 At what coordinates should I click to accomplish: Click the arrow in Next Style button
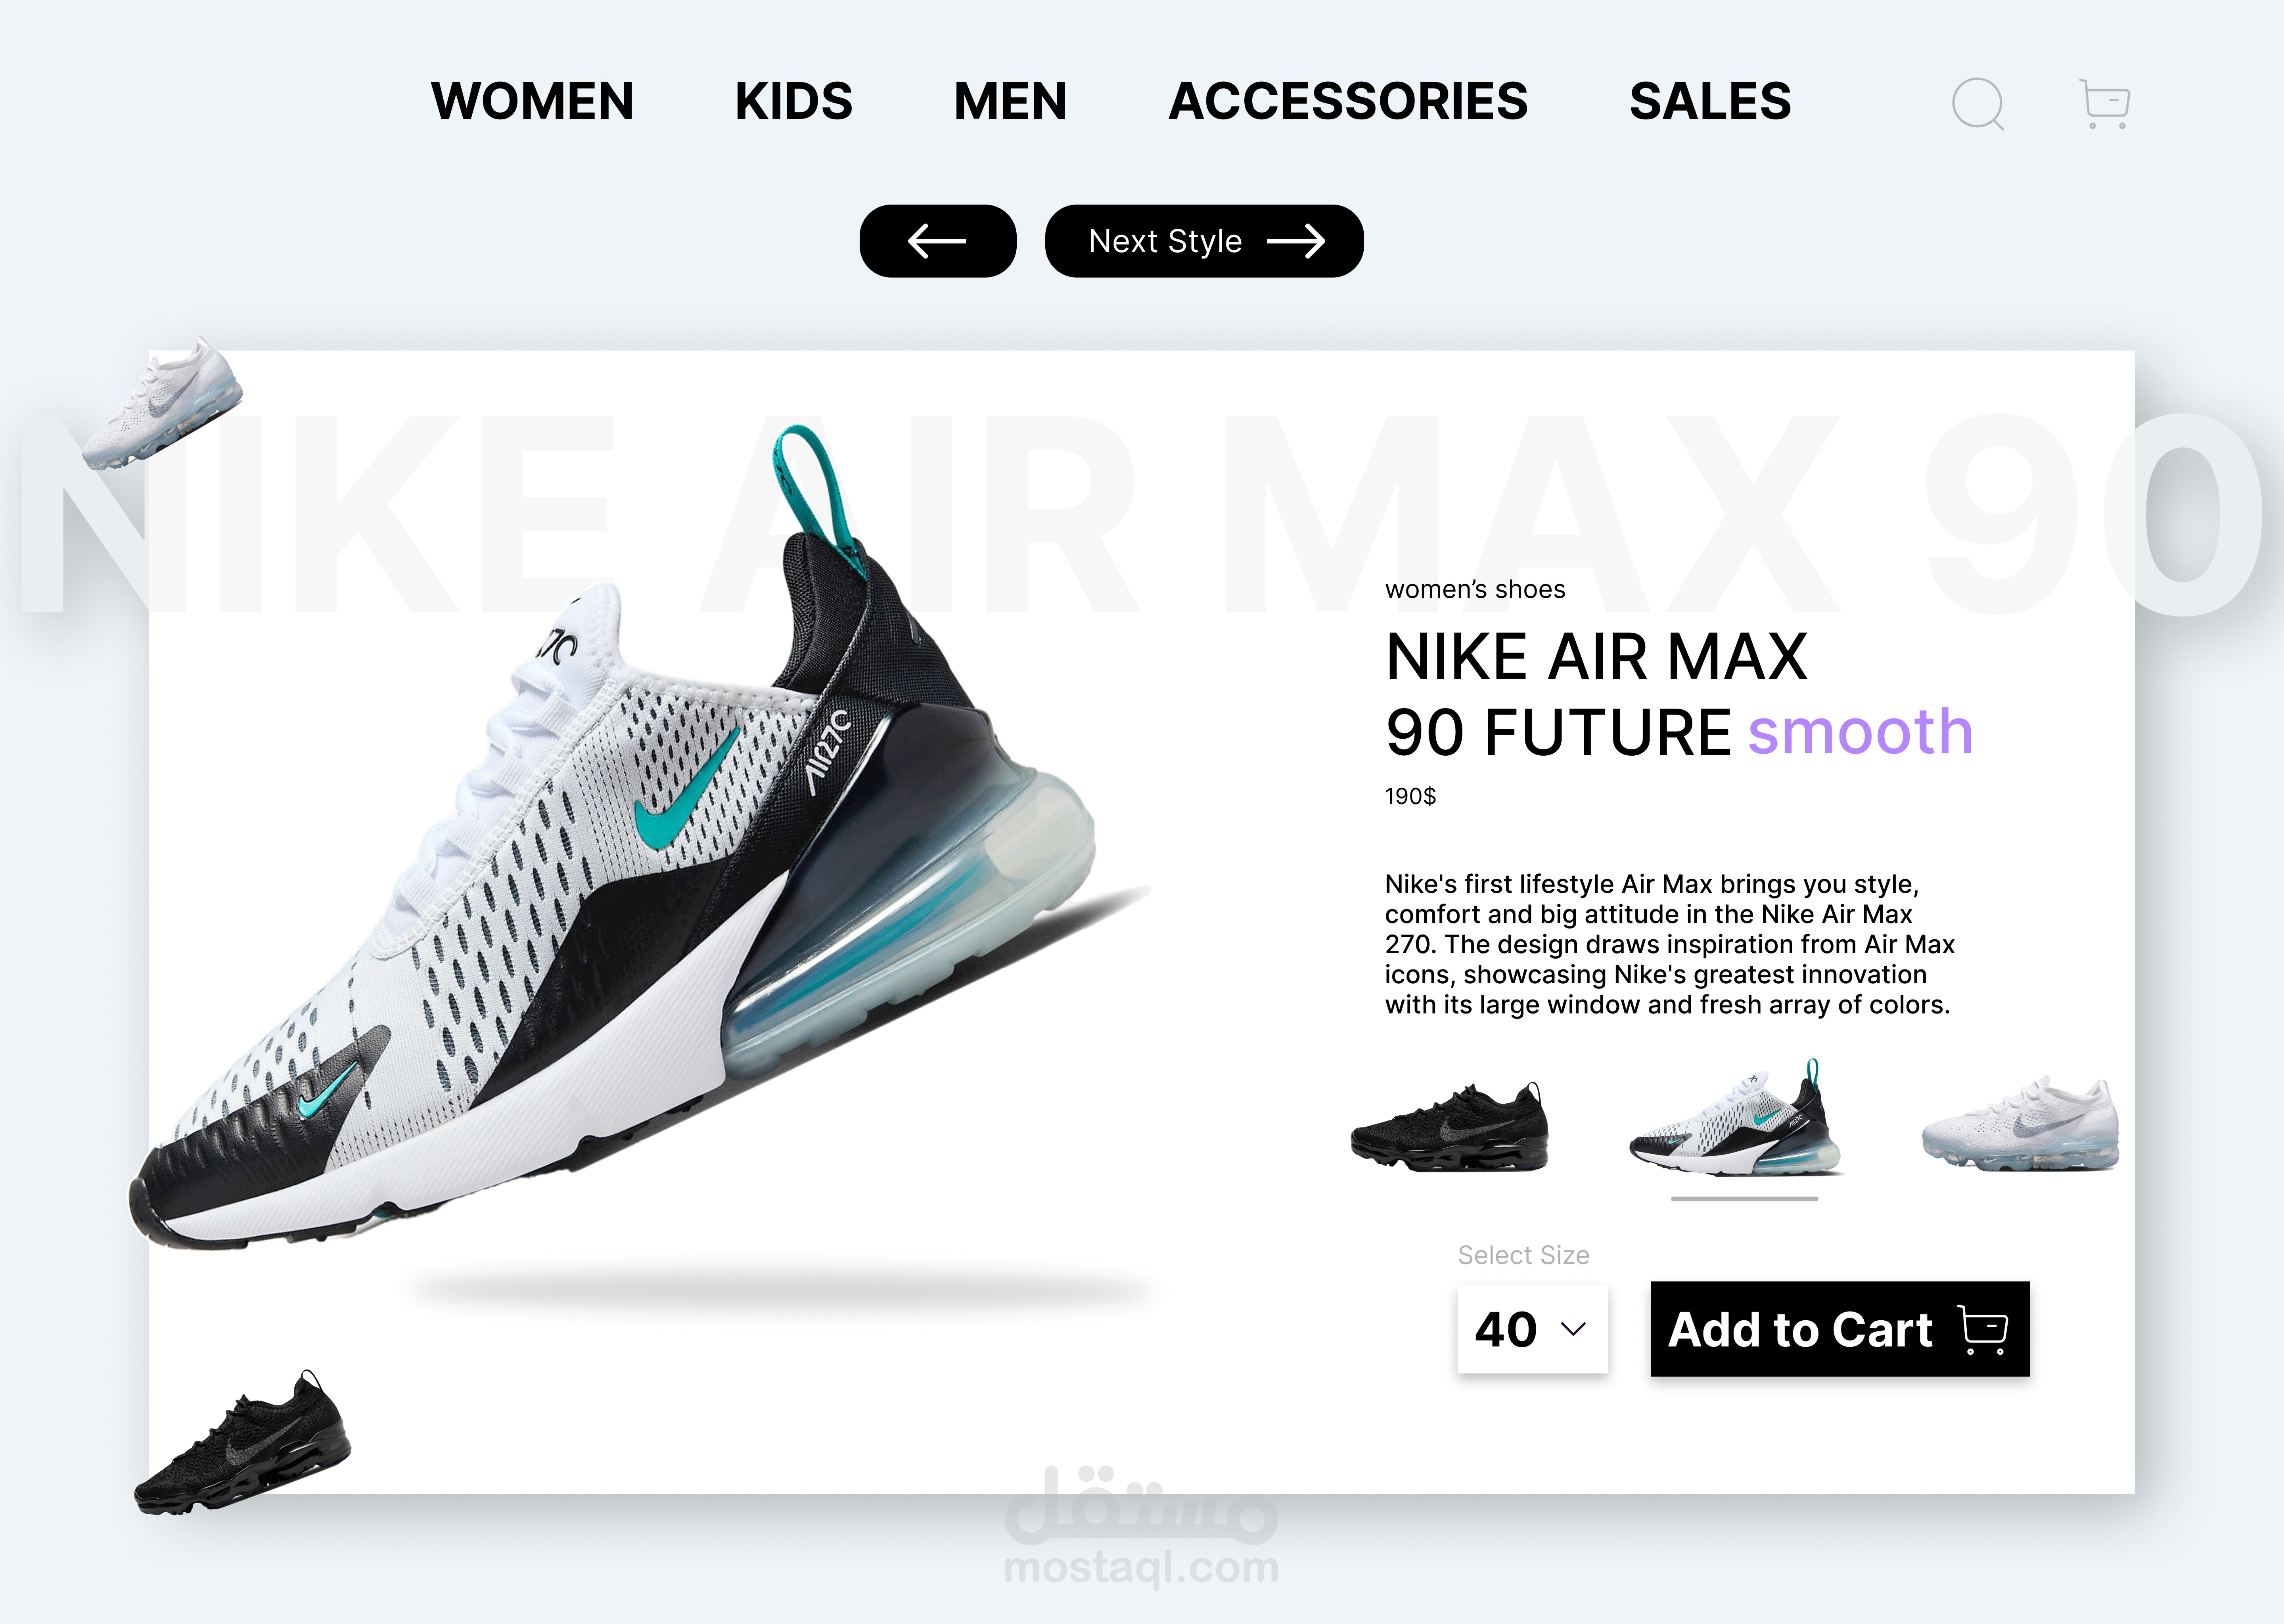click(1296, 241)
